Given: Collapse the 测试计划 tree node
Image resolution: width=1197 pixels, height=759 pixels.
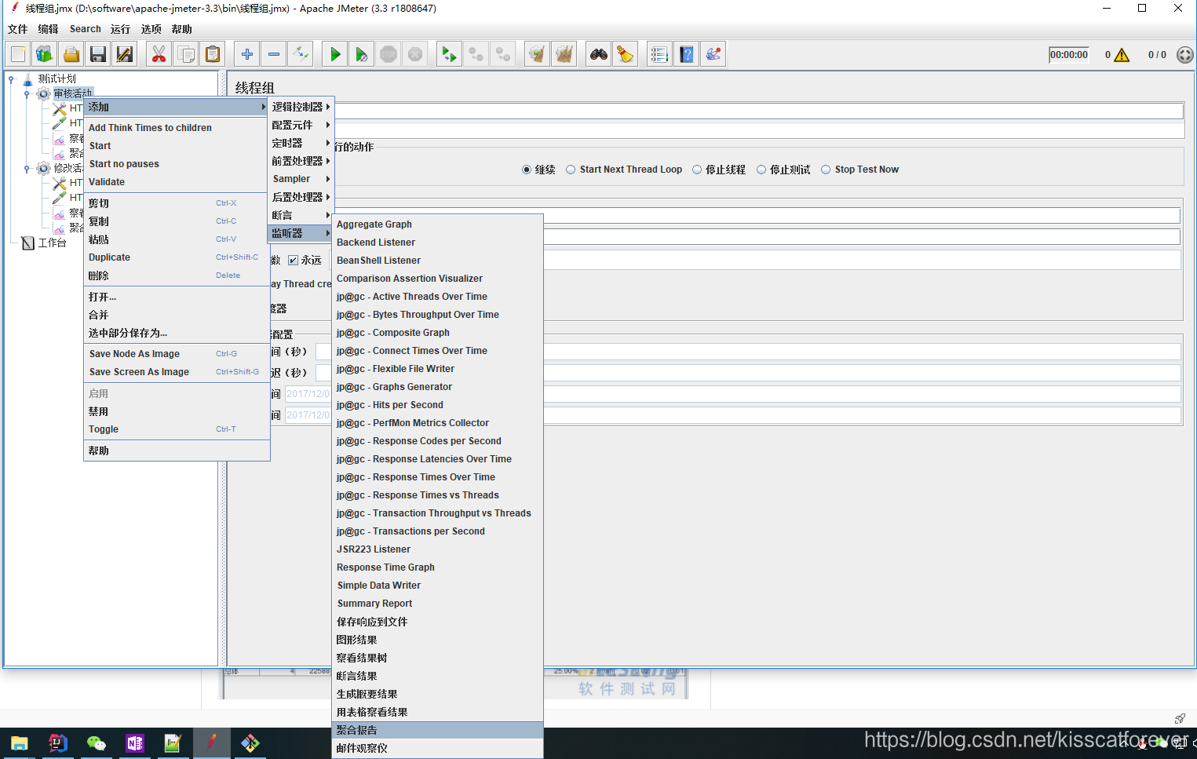Looking at the screenshot, I should pos(11,78).
